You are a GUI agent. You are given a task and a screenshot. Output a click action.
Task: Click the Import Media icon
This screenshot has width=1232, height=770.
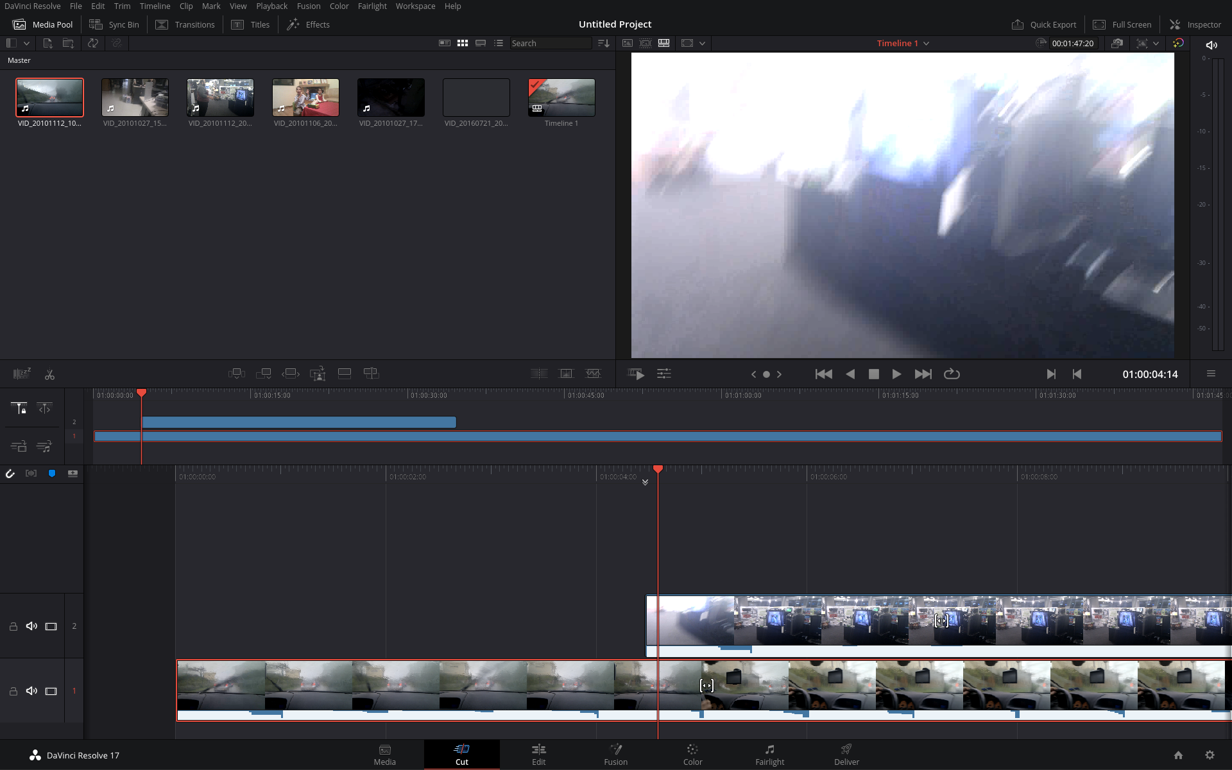(x=47, y=43)
